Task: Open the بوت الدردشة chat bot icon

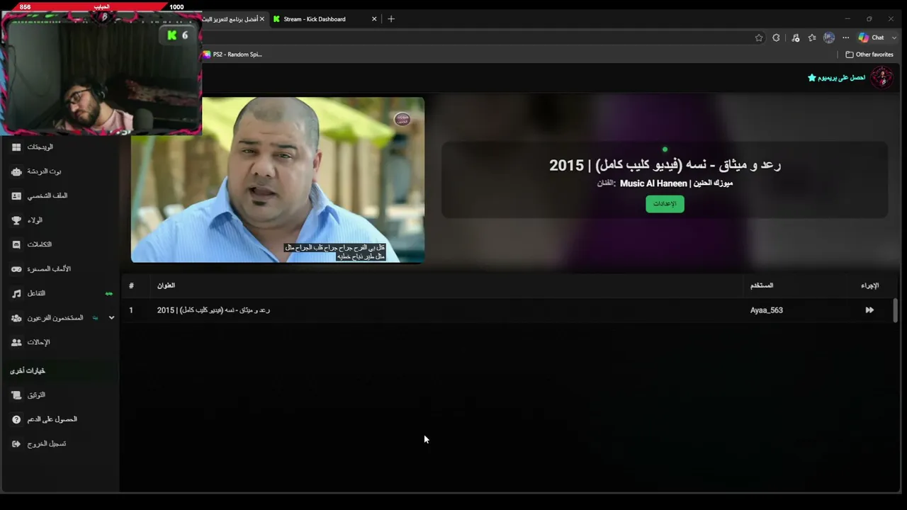Action: (16, 171)
